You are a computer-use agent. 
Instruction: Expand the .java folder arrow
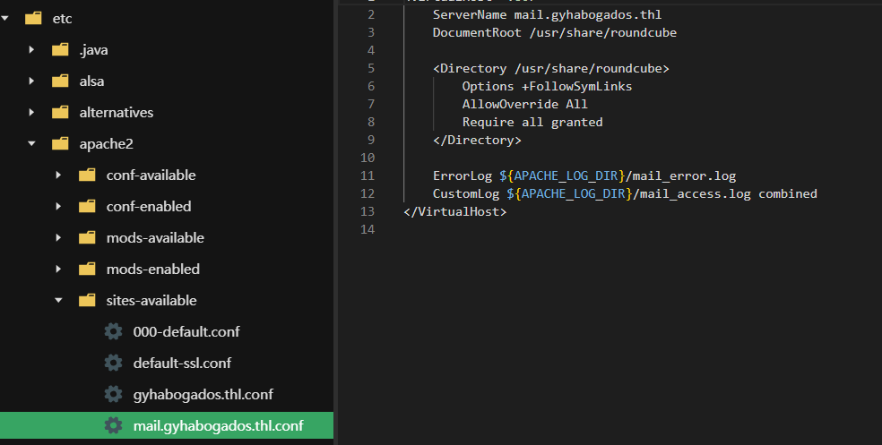[x=31, y=50]
